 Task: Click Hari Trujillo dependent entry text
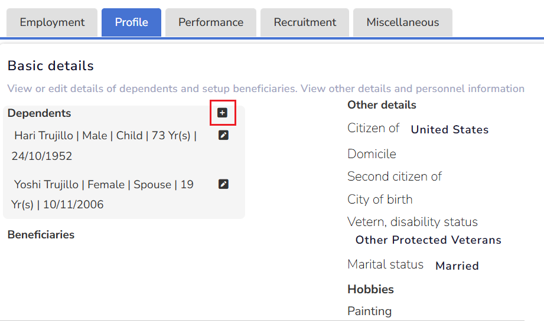[x=105, y=136]
